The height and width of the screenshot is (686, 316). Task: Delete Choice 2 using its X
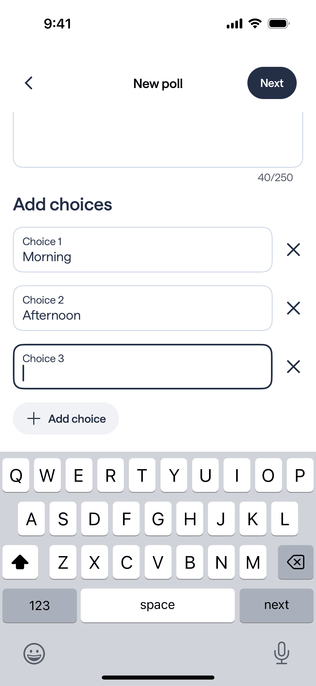pyautogui.click(x=293, y=308)
